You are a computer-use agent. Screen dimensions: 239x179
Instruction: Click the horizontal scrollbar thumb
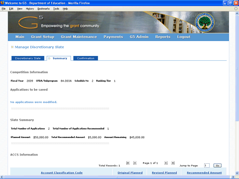(117, 177)
